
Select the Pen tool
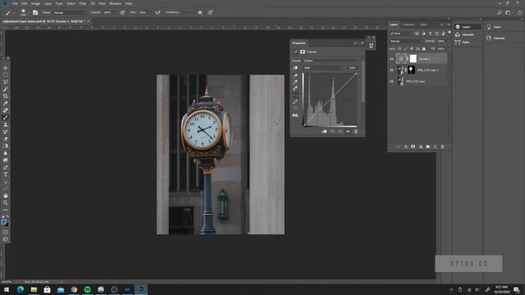[6, 167]
